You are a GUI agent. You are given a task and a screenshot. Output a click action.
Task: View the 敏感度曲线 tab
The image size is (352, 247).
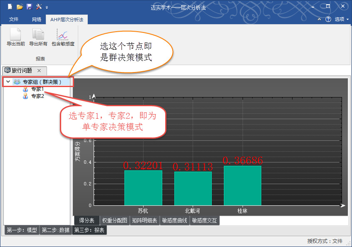tap(175, 220)
